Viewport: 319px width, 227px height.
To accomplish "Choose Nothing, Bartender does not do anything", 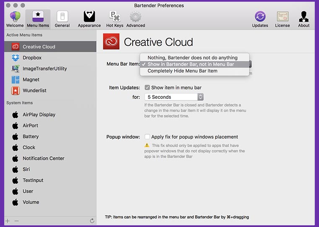I will click(x=192, y=58).
